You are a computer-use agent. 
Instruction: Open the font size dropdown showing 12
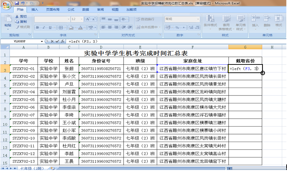coord(81,19)
